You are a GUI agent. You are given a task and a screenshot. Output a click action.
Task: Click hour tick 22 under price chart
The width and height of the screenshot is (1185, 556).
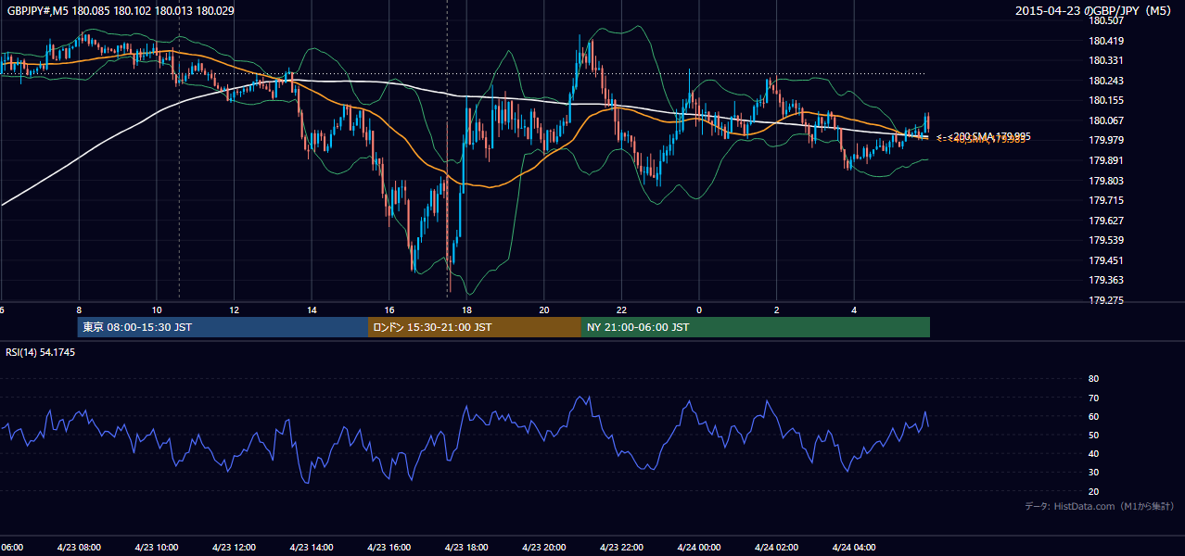tap(621, 310)
